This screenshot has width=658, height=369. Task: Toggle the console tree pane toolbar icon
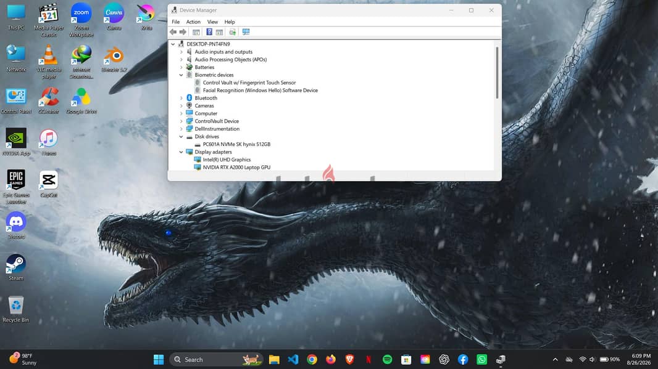click(x=196, y=32)
